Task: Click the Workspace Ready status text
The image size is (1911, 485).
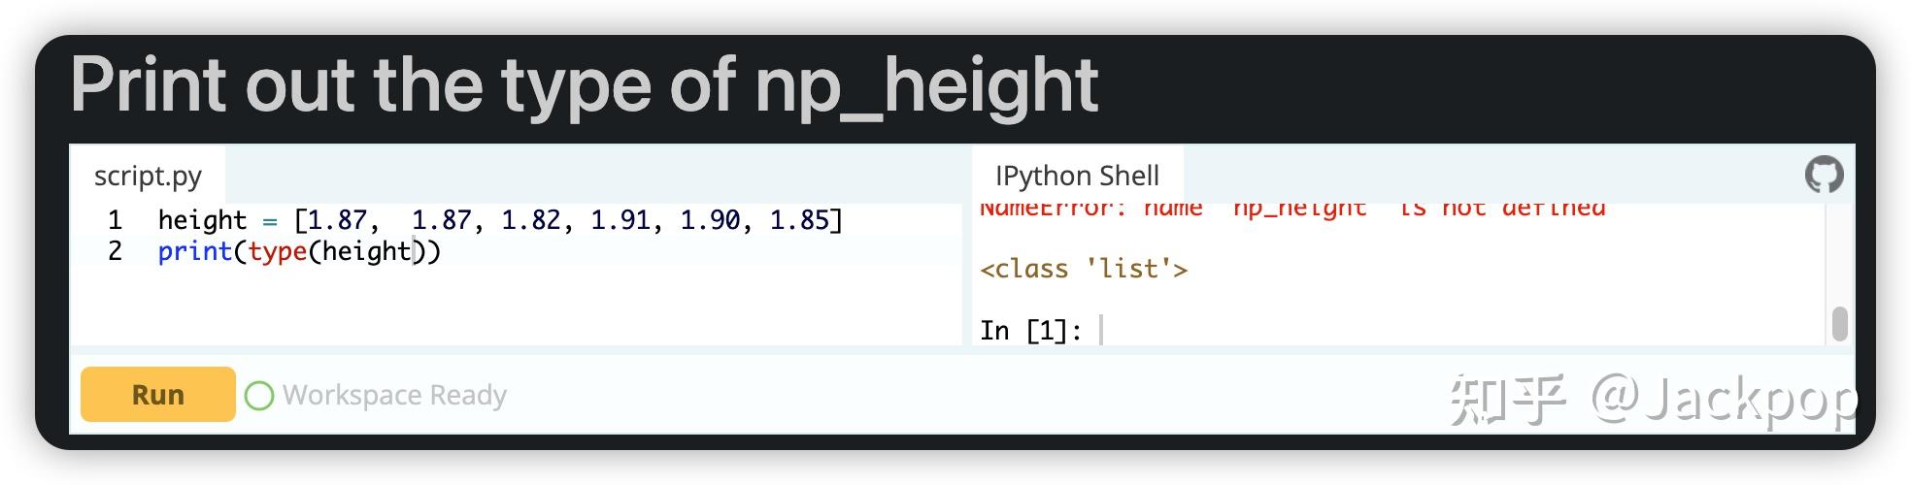Action: 394,396
